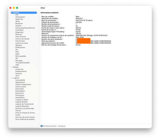Open Logiciel désactivé entry
Viewport: 160px width, 139px height.
22,106
